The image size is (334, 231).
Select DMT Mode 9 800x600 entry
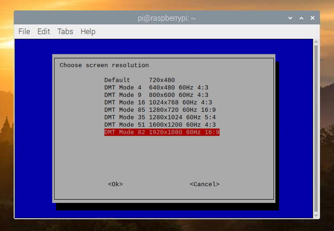tap(156, 95)
